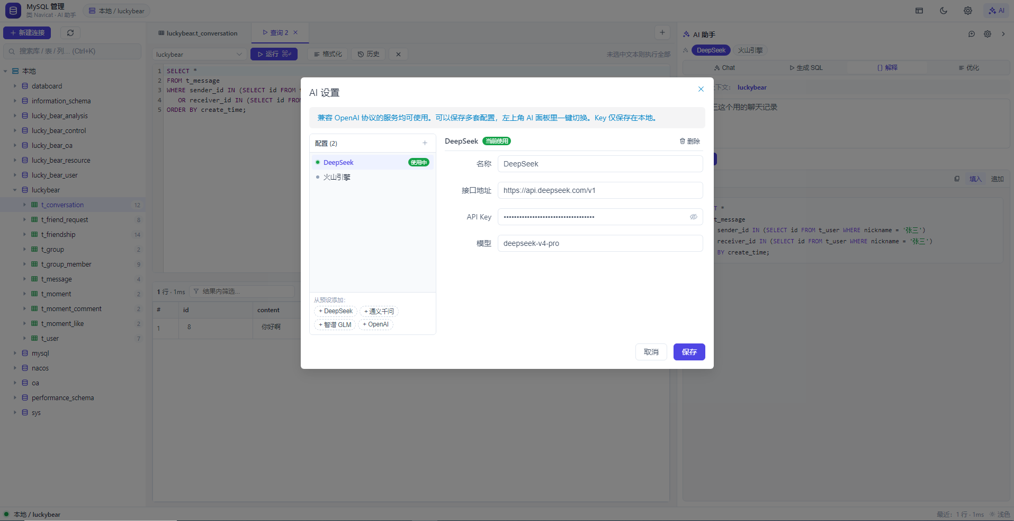
Task: Switch to luckybear.t_conversation tab
Action: (198, 33)
